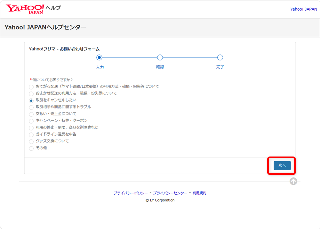
Task: Click the 確認 step indicator circle
Action: coord(160,57)
